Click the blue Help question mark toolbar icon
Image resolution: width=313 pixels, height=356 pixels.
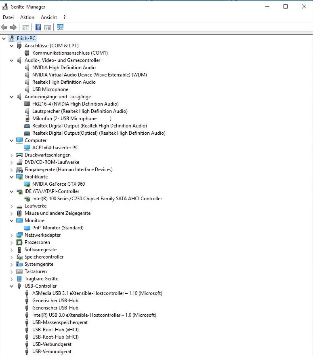tap(38, 27)
